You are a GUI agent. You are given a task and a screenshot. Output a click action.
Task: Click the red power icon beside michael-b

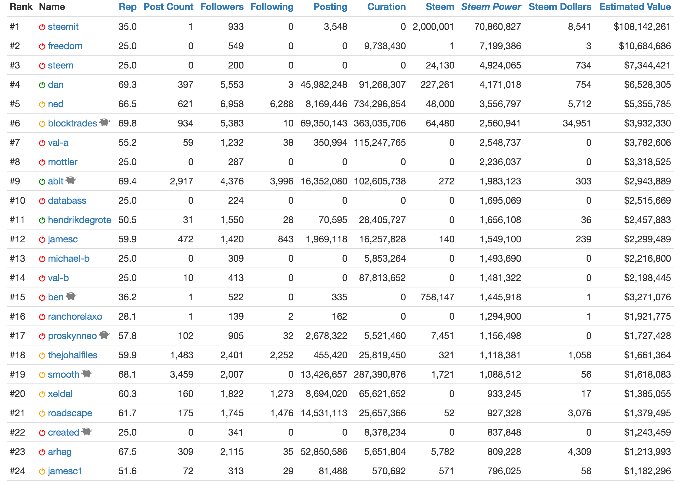tap(42, 259)
